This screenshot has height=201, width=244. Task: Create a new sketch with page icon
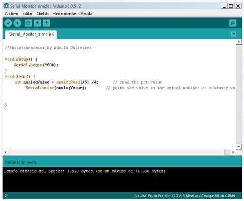(28, 23)
